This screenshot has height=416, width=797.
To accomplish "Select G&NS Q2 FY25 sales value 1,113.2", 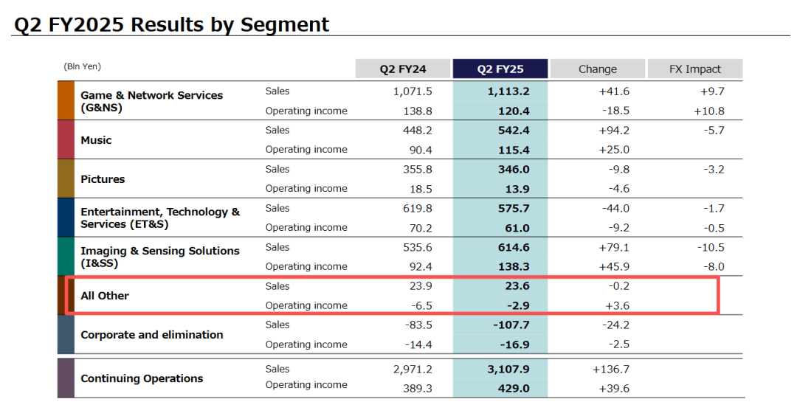I will point(508,91).
